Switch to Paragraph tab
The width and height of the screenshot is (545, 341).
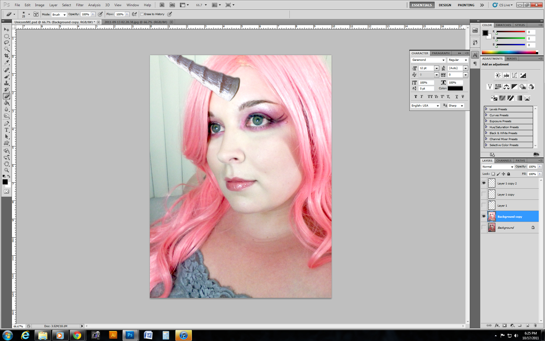click(x=441, y=53)
